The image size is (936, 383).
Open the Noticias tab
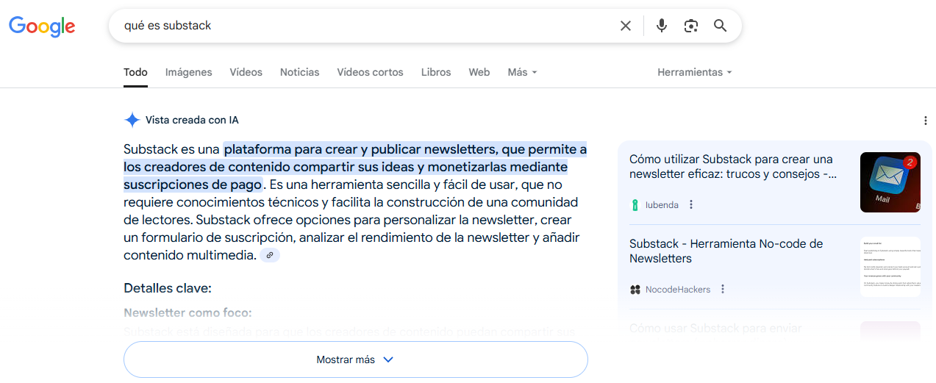(x=300, y=72)
